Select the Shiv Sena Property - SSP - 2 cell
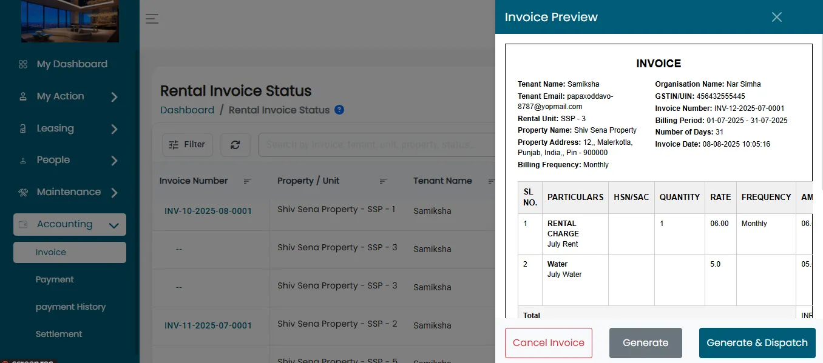Viewport: 823px width, 363px height. point(337,324)
